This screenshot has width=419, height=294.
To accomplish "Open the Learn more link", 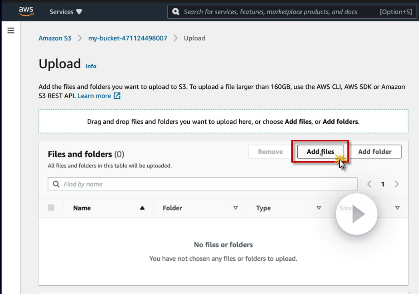I will (x=94, y=96).
